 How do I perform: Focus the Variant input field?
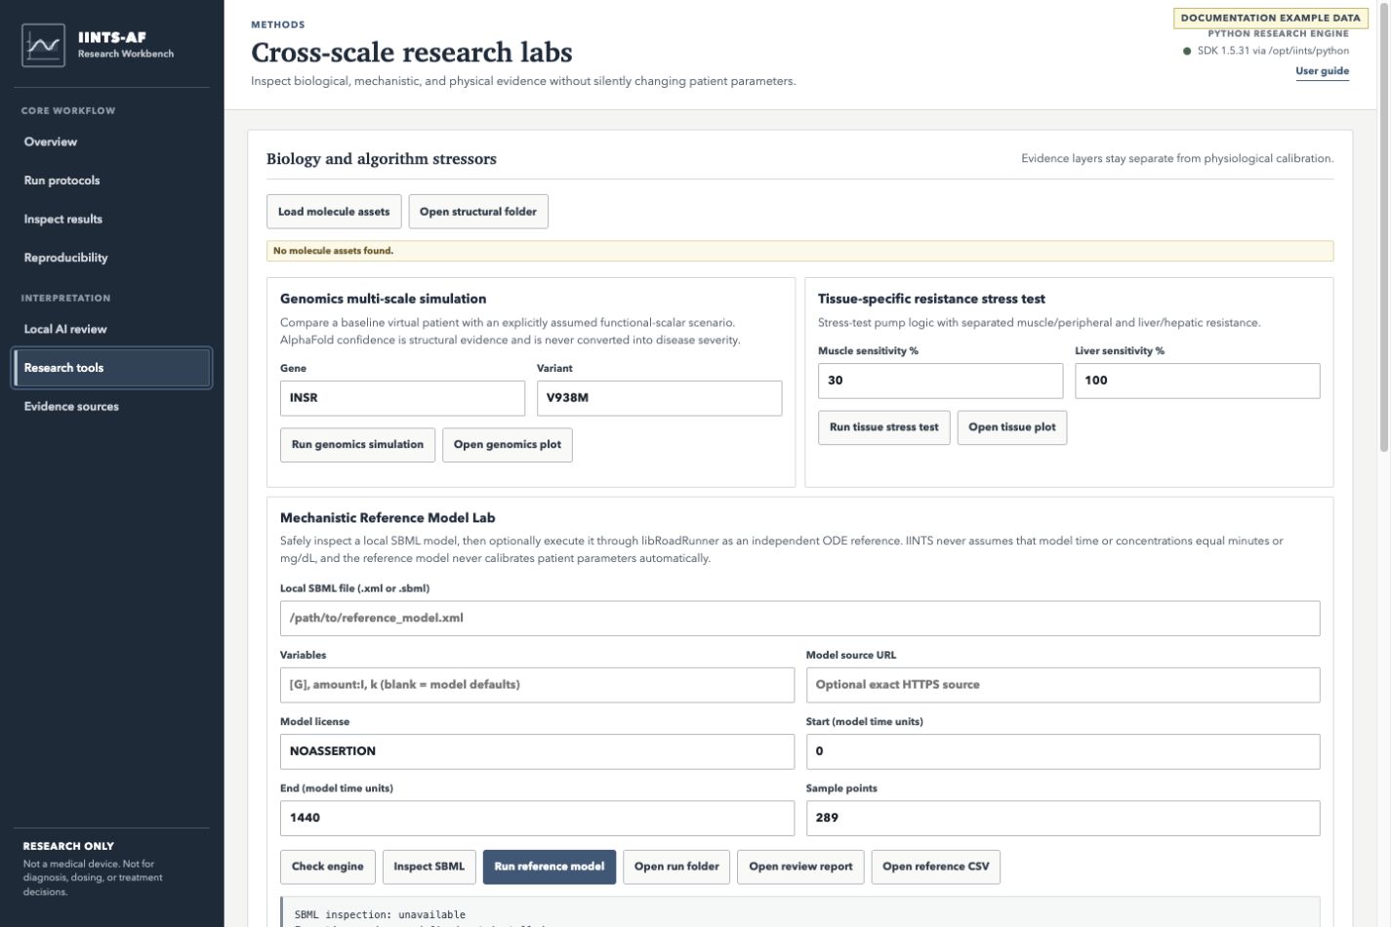point(659,398)
